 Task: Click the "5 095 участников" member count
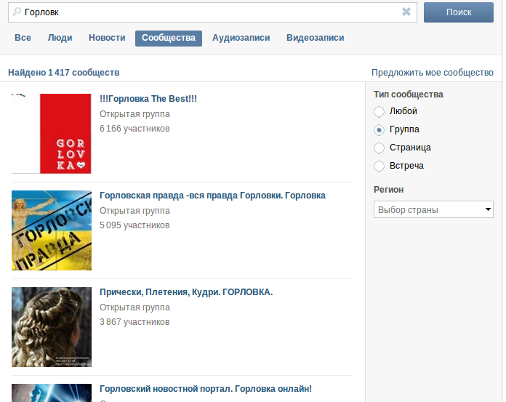coord(134,225)
